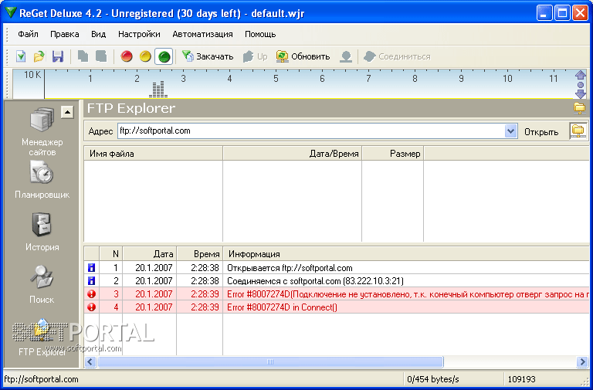The image size is (593, 390).
Task: Click the Дата column header in the log
Action: coord(150,254)
